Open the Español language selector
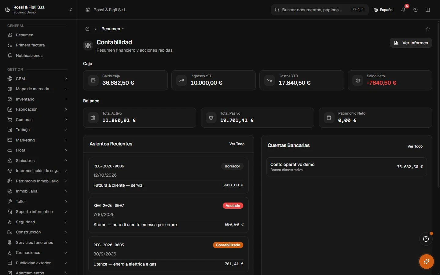Viewport: 440px width, 275px height. tap(383, 10)
